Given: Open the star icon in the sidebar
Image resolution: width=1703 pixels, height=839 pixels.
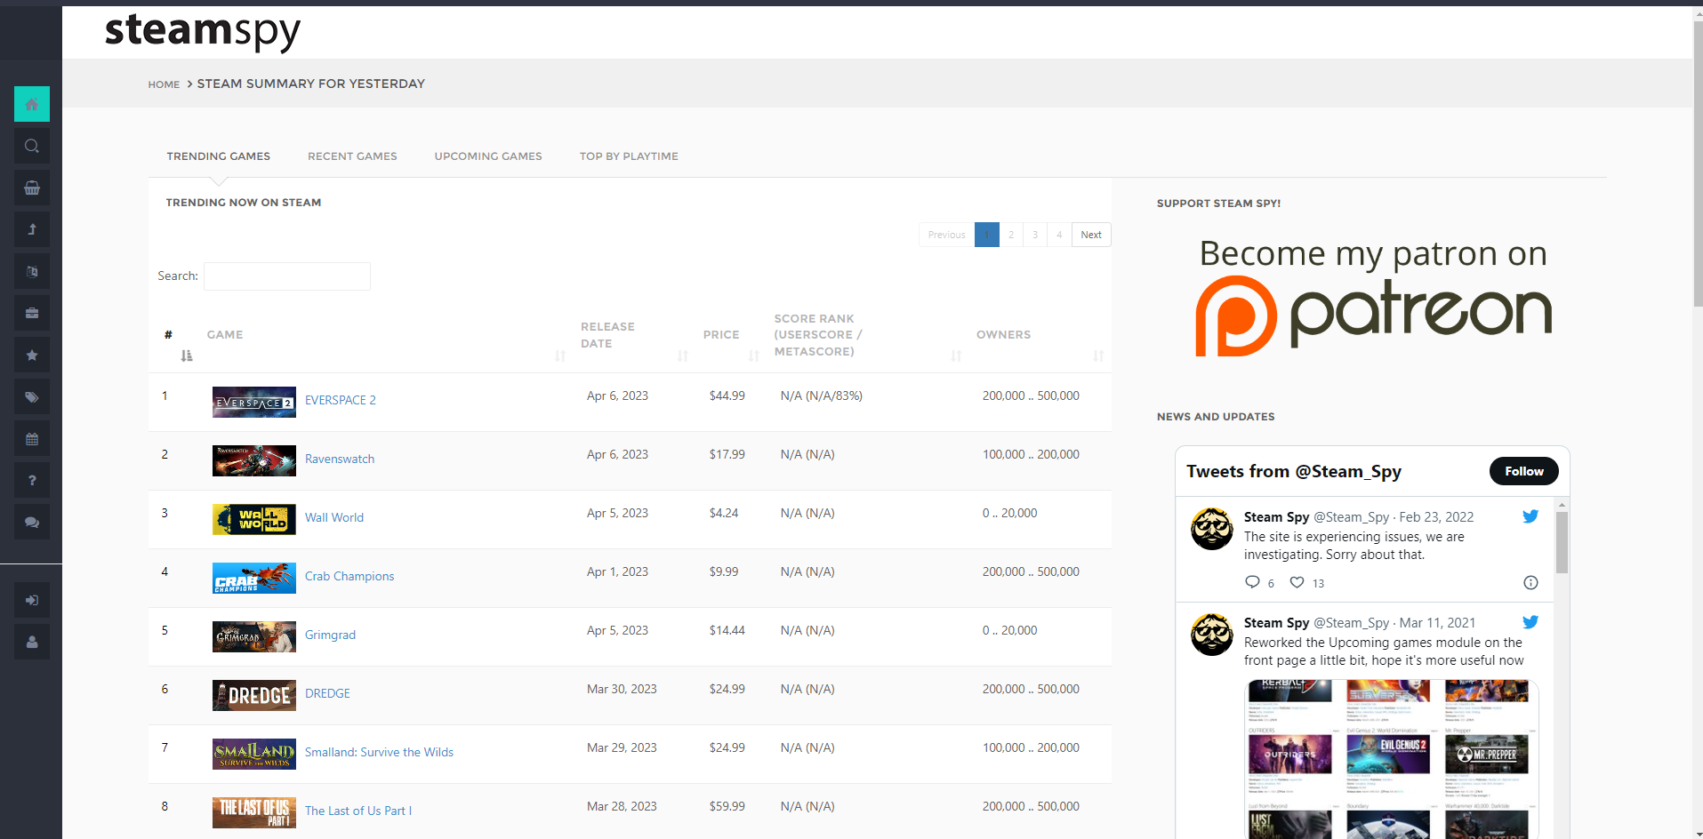Looking at the screenshot, I should [32, 355].
